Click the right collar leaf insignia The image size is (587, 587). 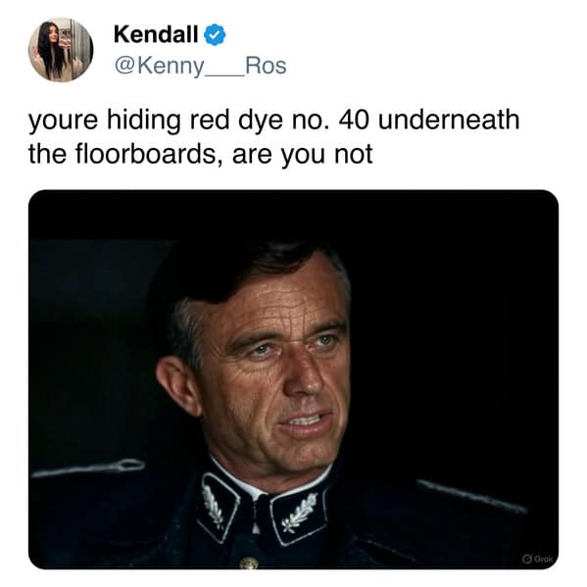point(299,513)
